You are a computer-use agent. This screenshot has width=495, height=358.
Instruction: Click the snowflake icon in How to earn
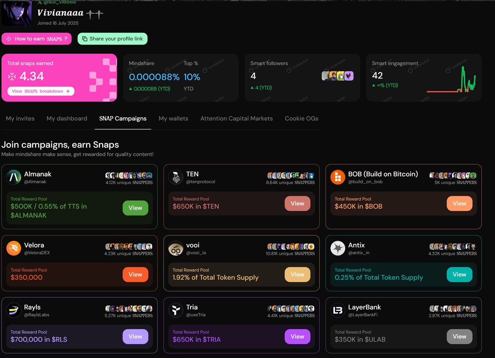9,39
